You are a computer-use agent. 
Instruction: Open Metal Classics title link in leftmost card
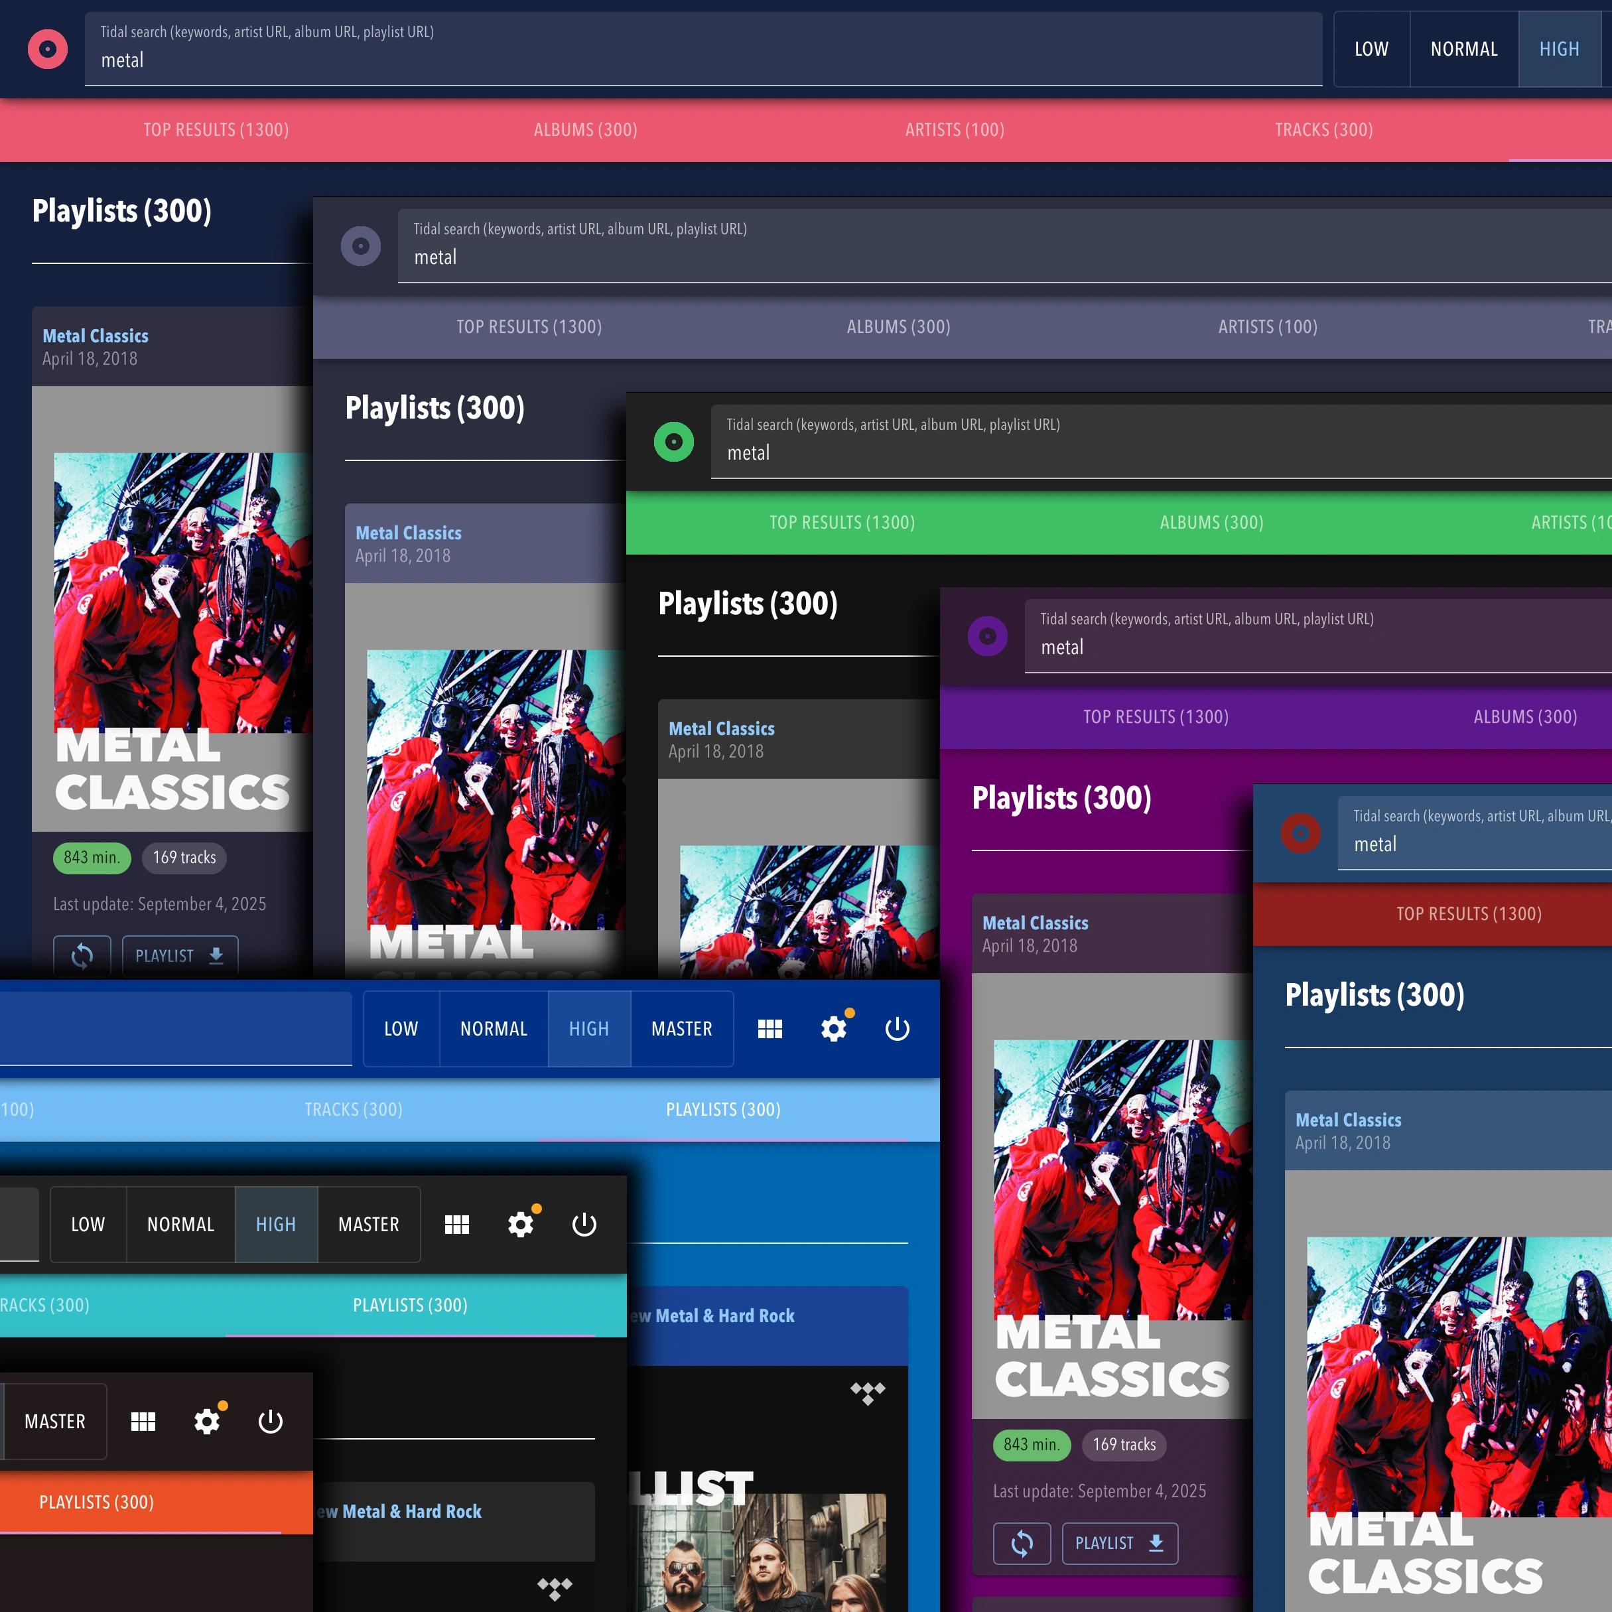point(95,336)
